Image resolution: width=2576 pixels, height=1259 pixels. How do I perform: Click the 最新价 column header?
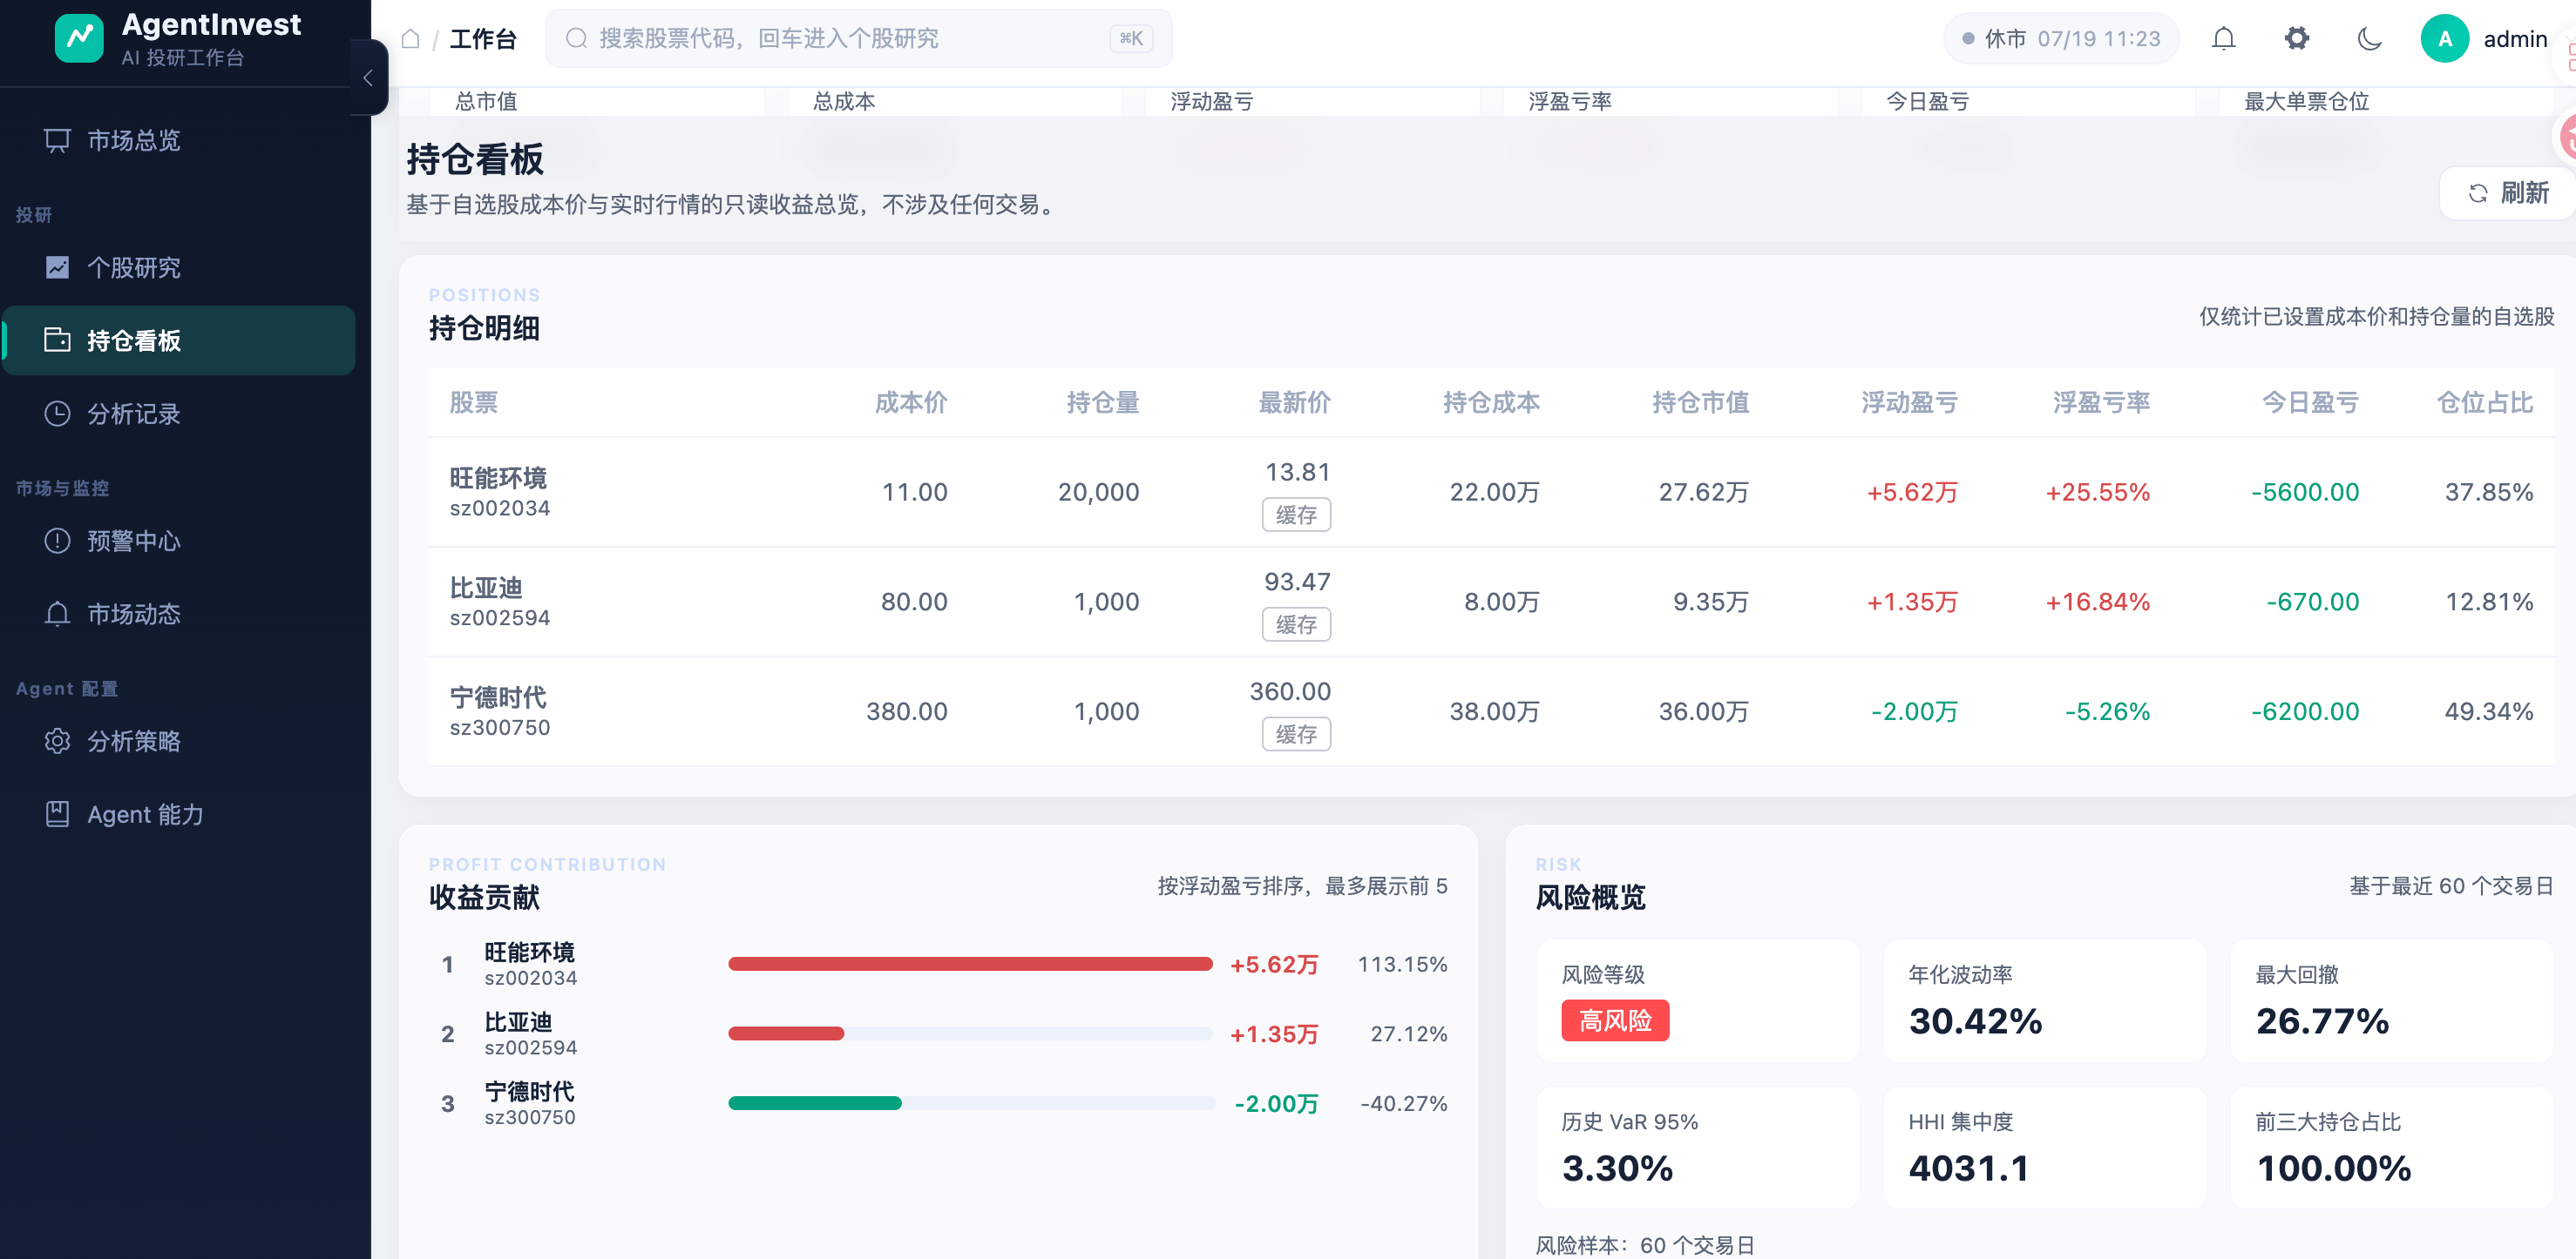(1294, 402)
